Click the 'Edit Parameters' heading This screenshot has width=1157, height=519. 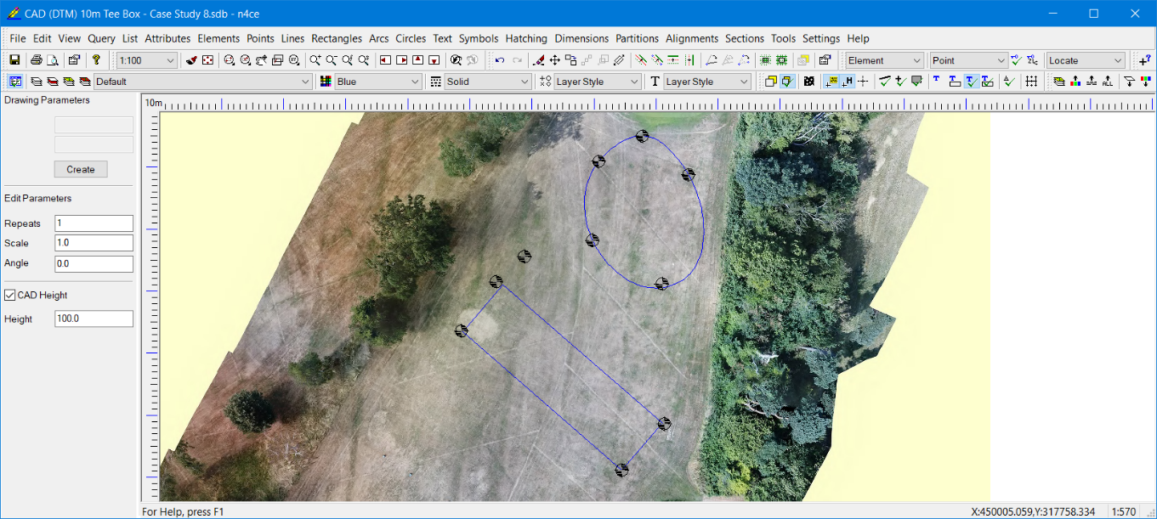[38, 198]
